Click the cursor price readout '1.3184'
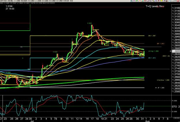This screenshot has height=122, width=180. 9,6
